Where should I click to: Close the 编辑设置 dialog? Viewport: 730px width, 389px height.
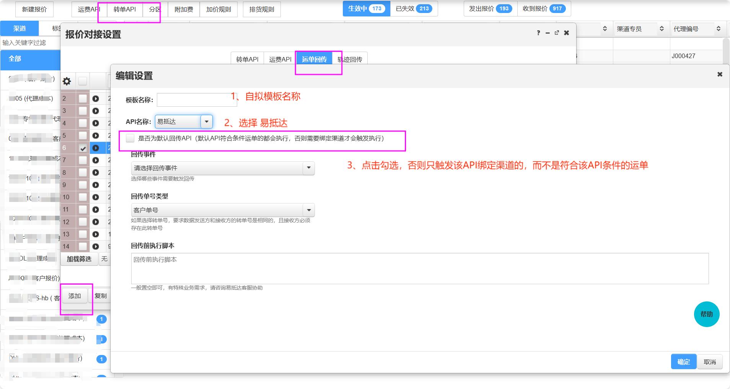coord(720,74)
